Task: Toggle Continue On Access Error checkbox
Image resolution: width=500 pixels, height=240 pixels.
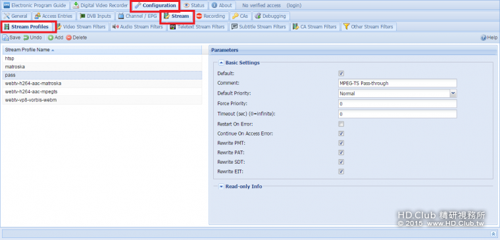Action: tap(341, 133)
